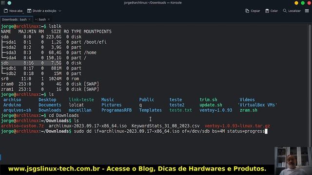
Task: Click the arquivos-sh directory name
Action: point(17,110)
